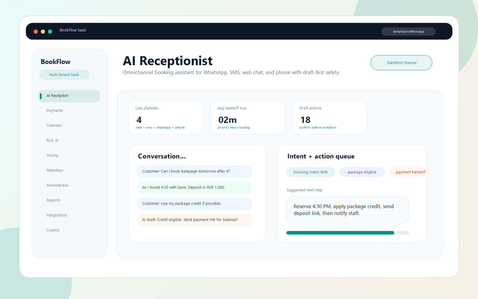Click the yellow minimize window dot

pyautogui.click(x=43, y=31)
